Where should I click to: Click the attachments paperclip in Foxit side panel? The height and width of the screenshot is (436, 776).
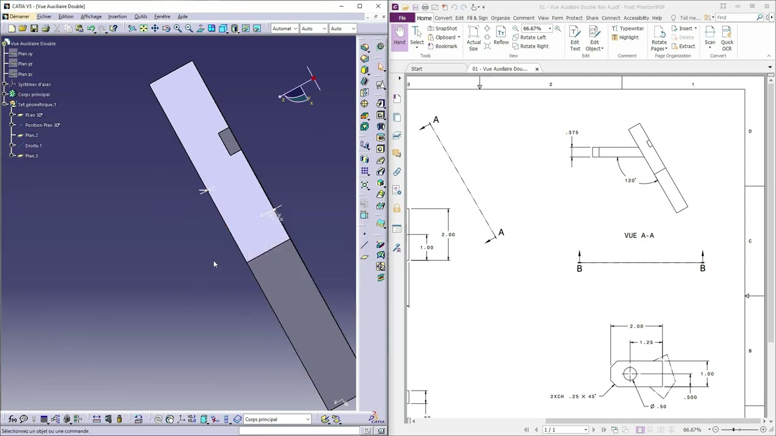[x=397, y=172]
